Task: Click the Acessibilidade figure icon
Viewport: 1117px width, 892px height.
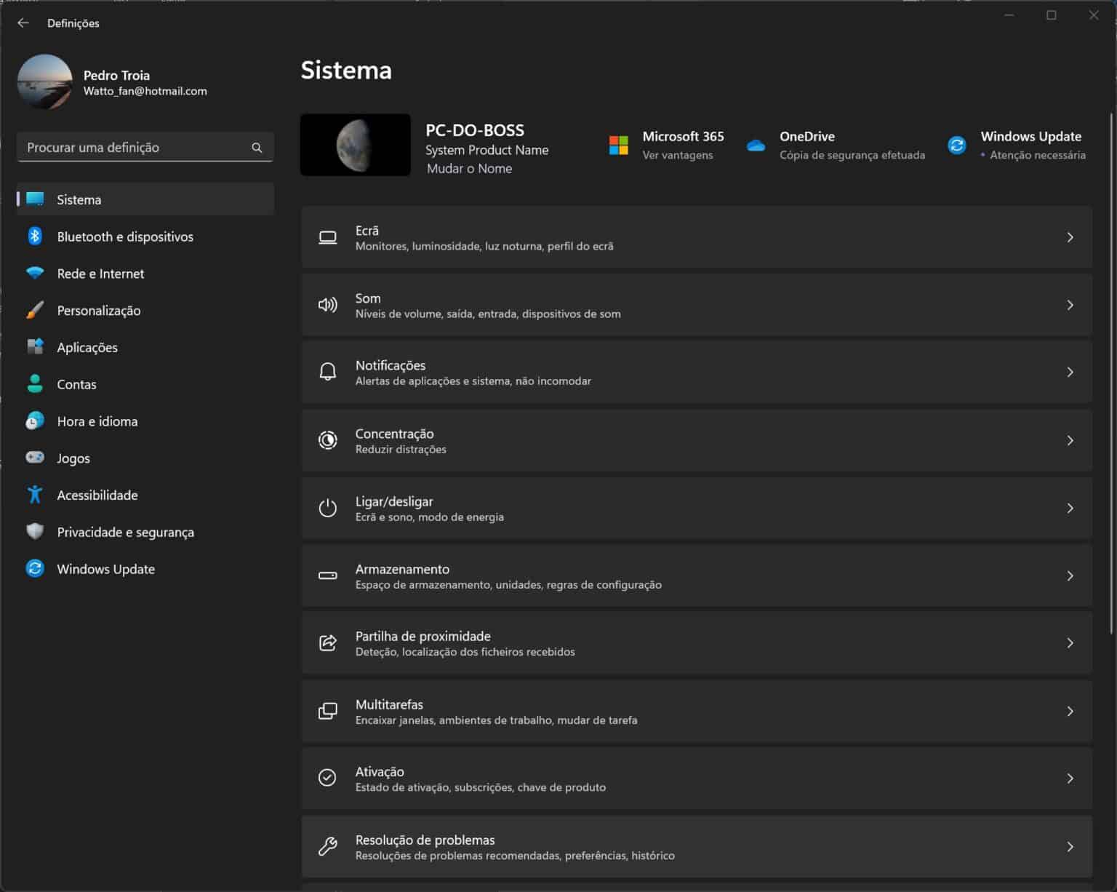Action: [x=35, y=495]
